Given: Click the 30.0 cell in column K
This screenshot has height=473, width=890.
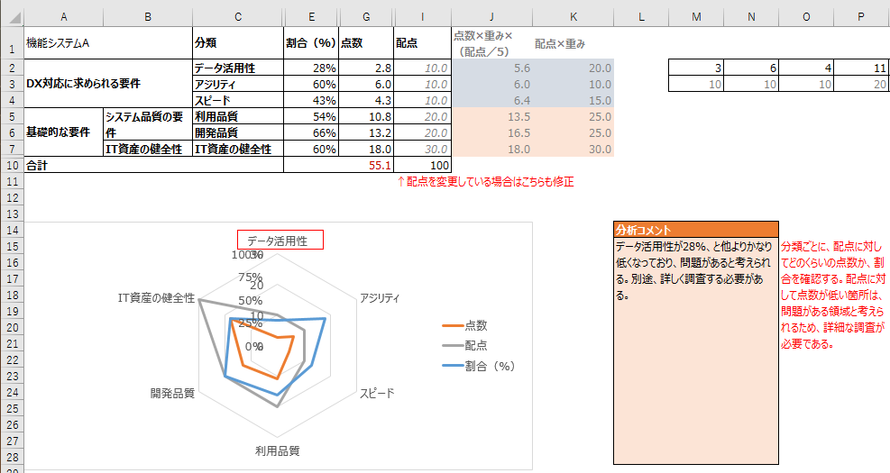Looking at the screenshot, I should pyautogui.click(x=573, y=150).
